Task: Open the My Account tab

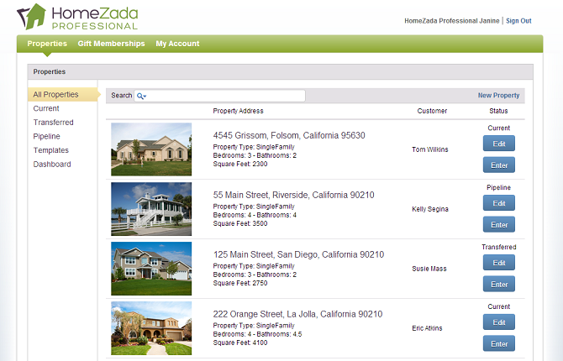Action: pyautogui.click(x=177, y=44)
